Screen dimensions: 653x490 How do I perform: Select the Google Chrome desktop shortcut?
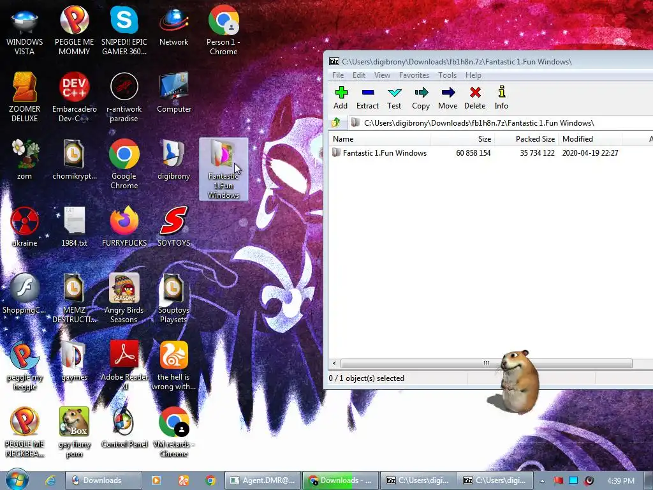(x=124, y=165)
